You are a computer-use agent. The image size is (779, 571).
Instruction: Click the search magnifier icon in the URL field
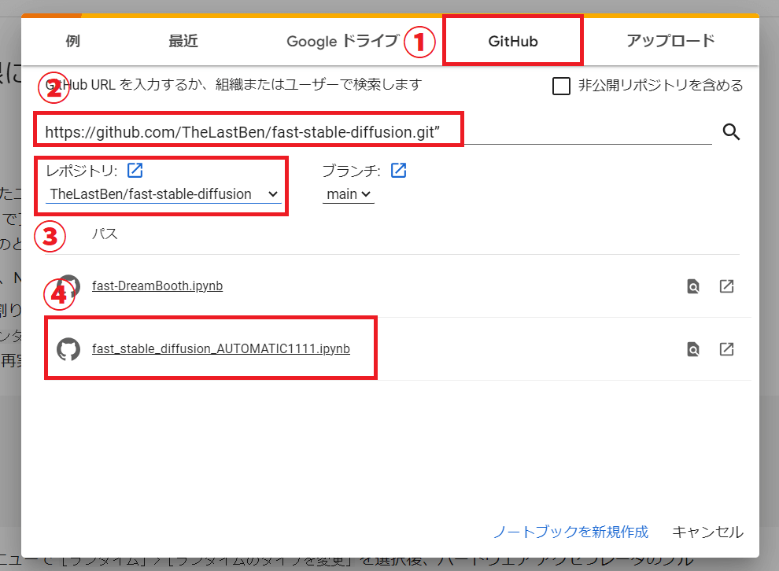click(x=731, y=132)
